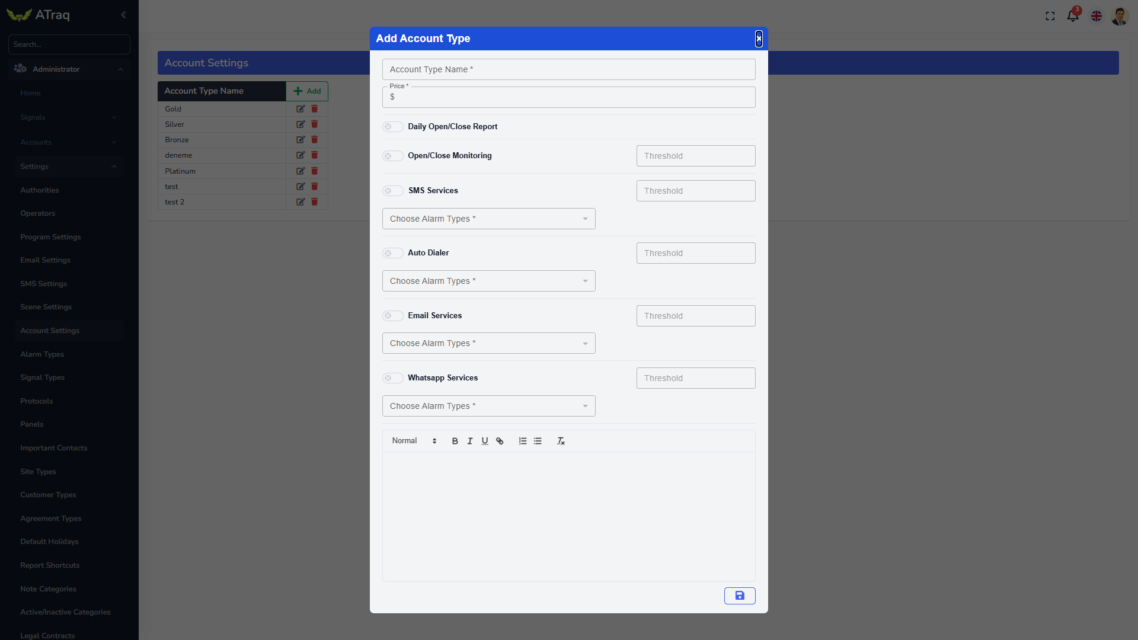Click the Email Services Threshold input
The width and height of the screenshot is (1138, 640).
[x=695, y=316]
